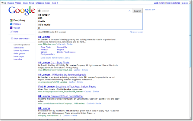This screenshot has width=193, height=121.
Task: Click the 'sutherlands' related search
Action: (x=18, y=48)
